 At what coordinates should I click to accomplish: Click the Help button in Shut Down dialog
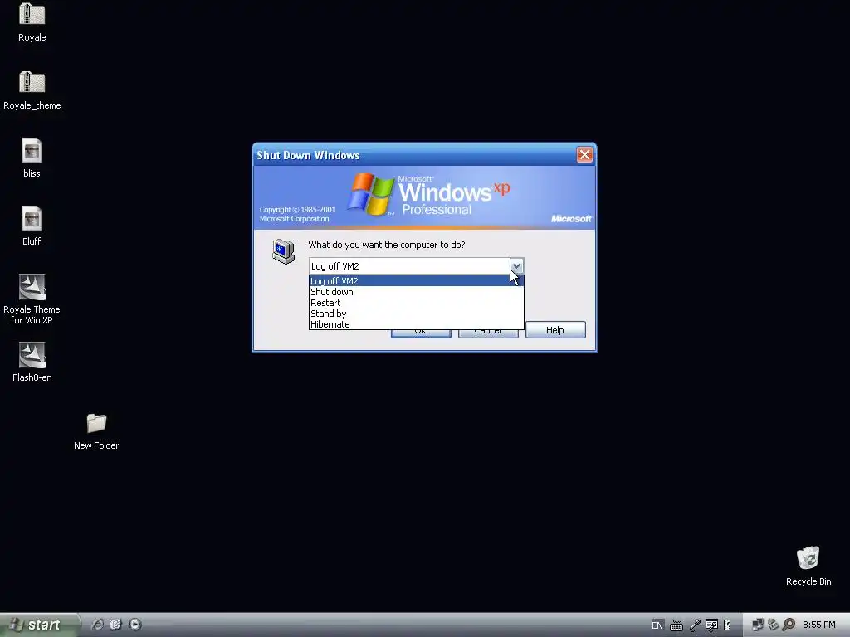coord(555,330)
